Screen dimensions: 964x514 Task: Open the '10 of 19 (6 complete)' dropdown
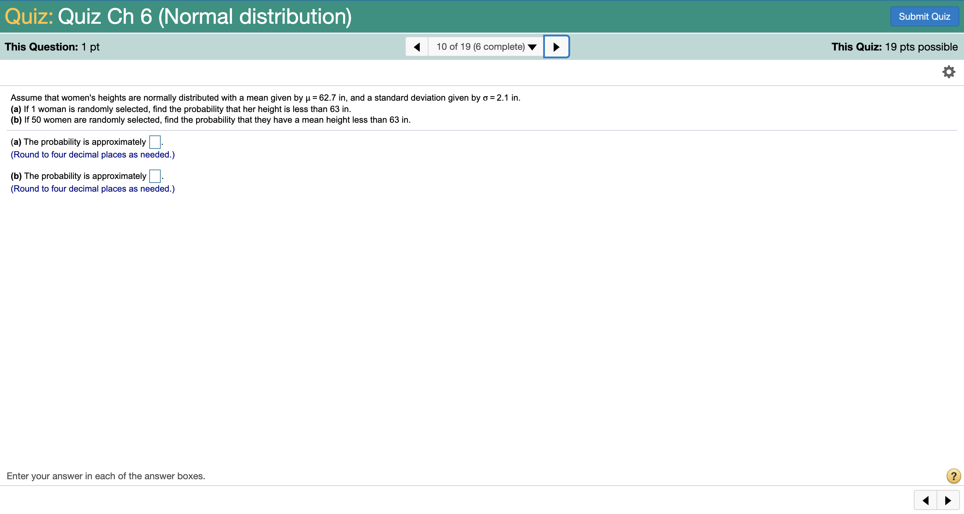pyautogui.click(x=486, y=47)
